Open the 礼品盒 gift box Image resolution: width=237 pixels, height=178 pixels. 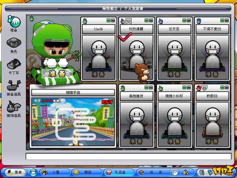tap(119, 172)
